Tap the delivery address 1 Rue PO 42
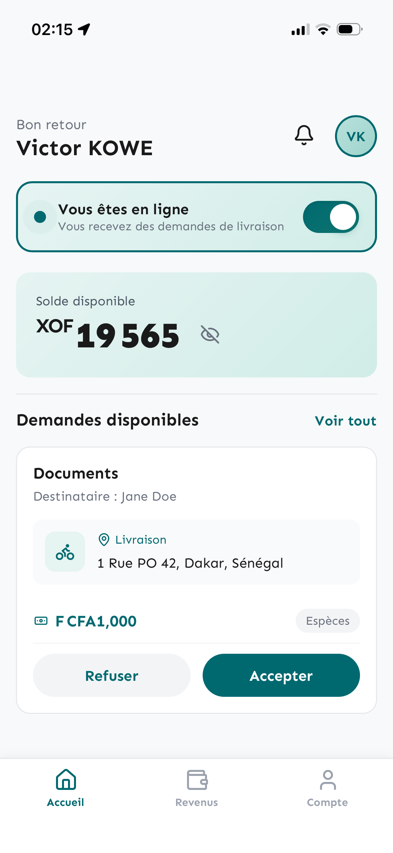 pyautogui.click(x=190, y=563)
